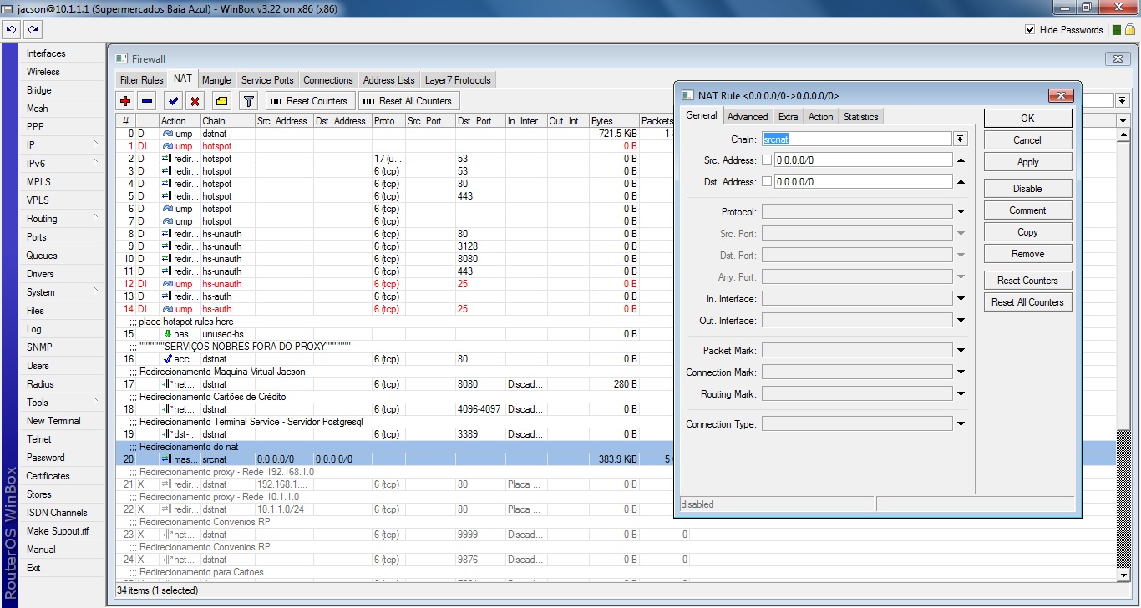Click the Redo arrow in the top toolbar
Screen dimensions: 1141x608
(33, 30)
